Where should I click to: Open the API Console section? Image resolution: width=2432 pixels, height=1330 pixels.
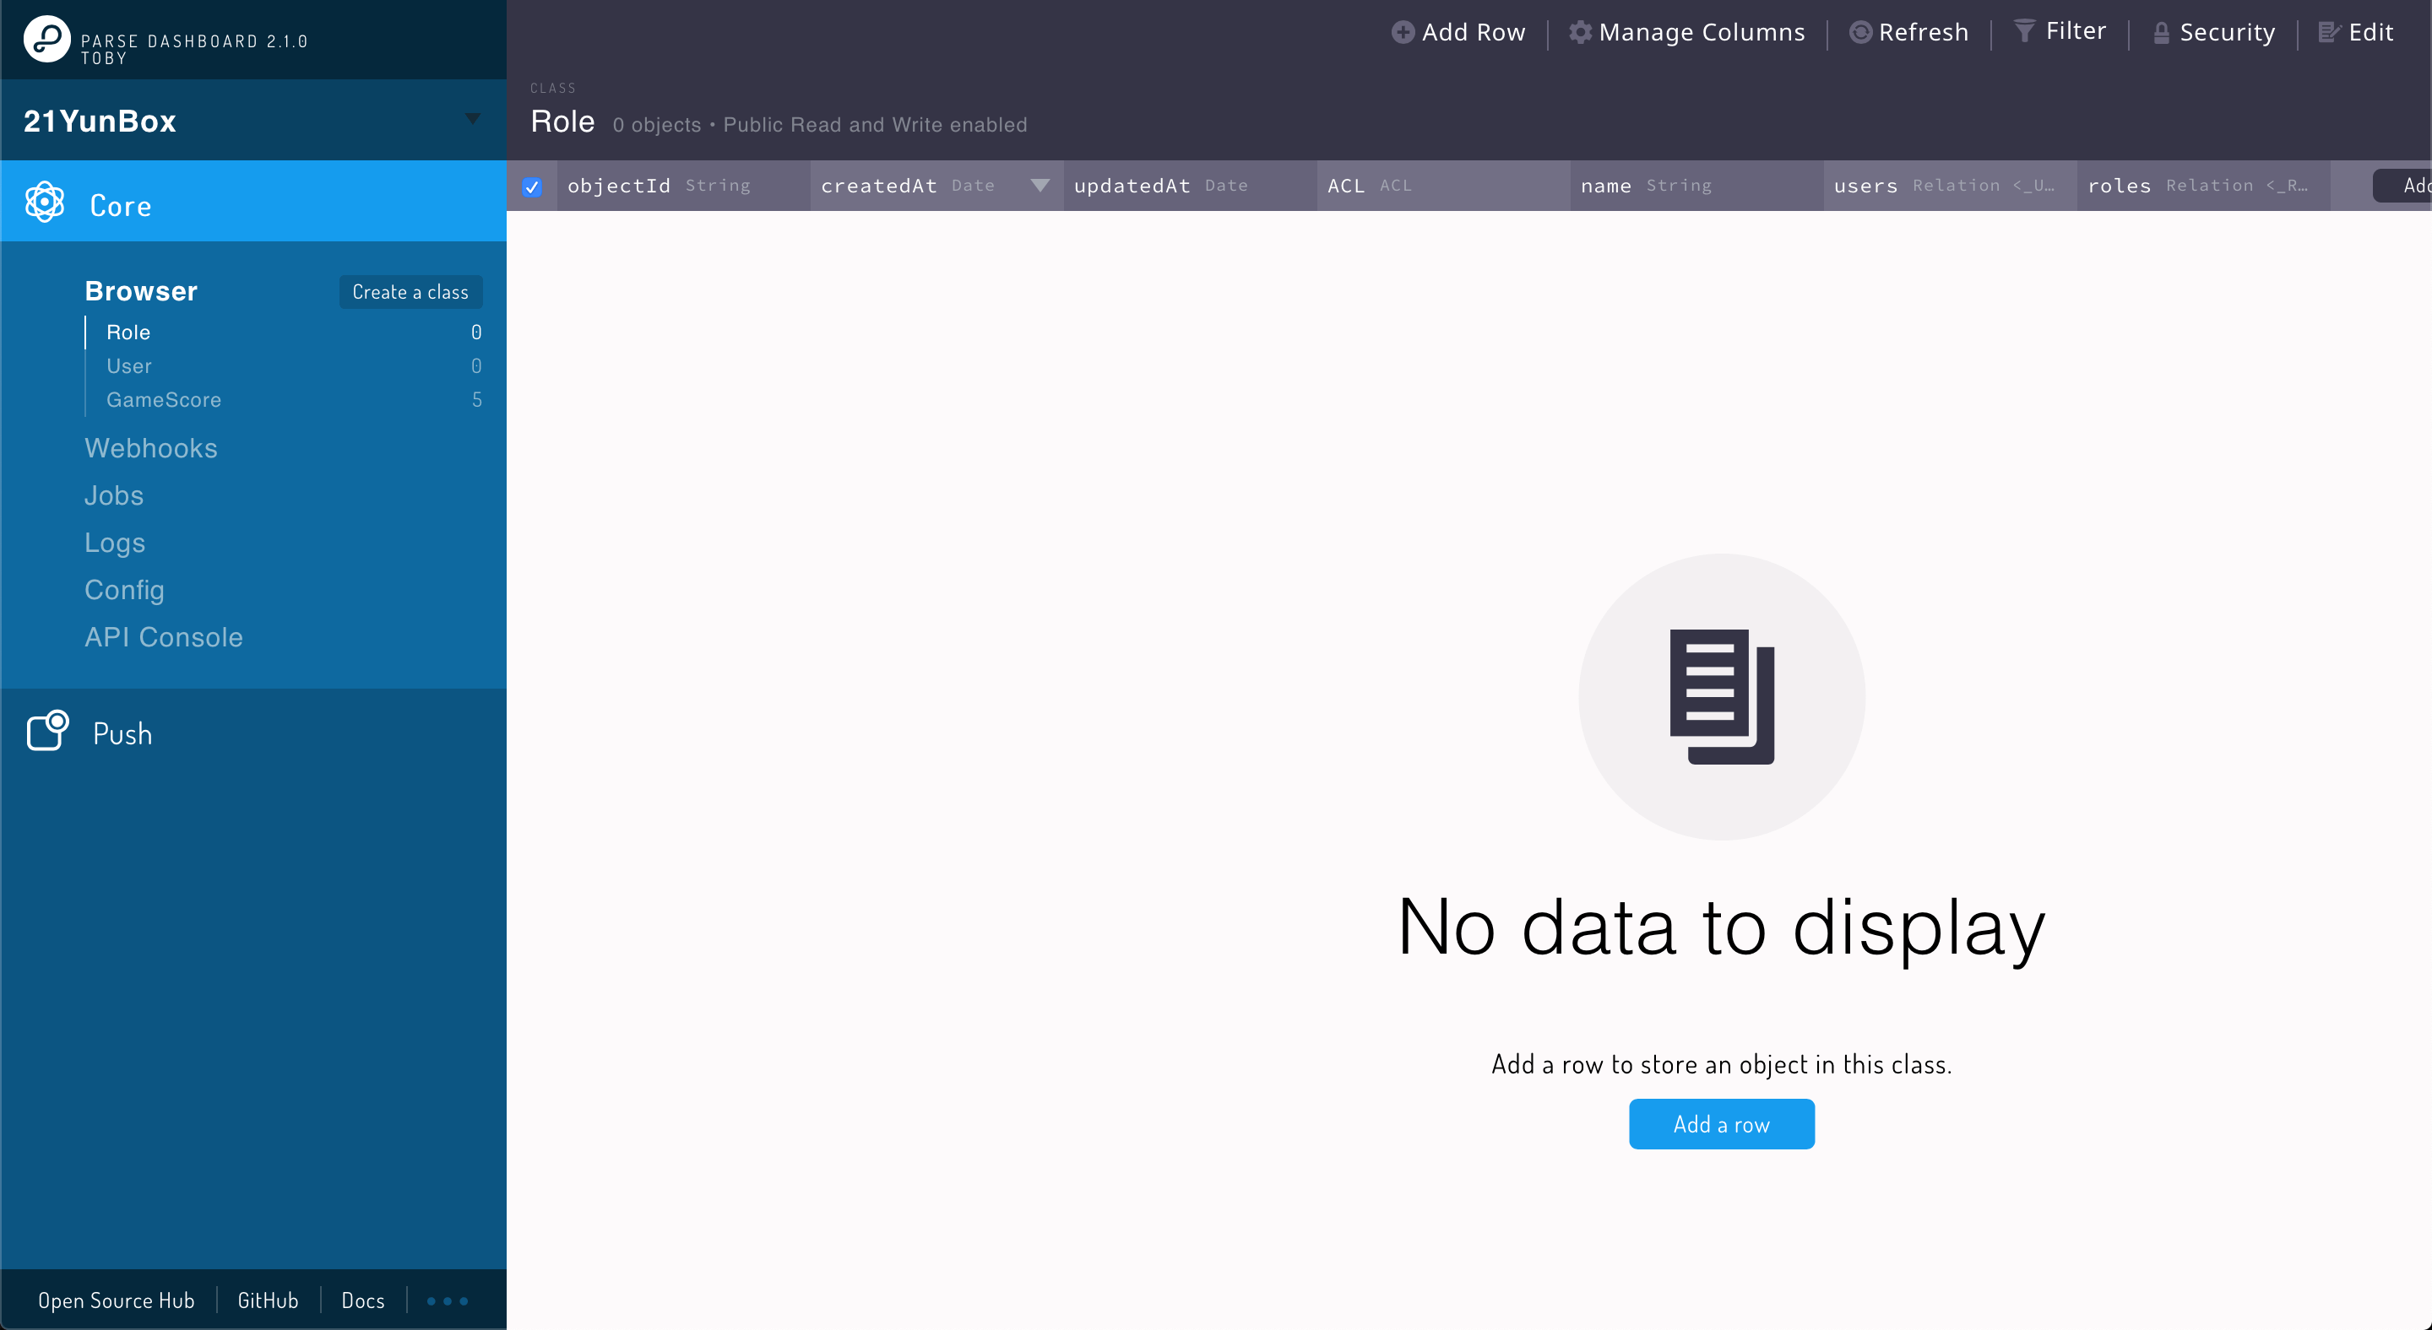[163, 636]
